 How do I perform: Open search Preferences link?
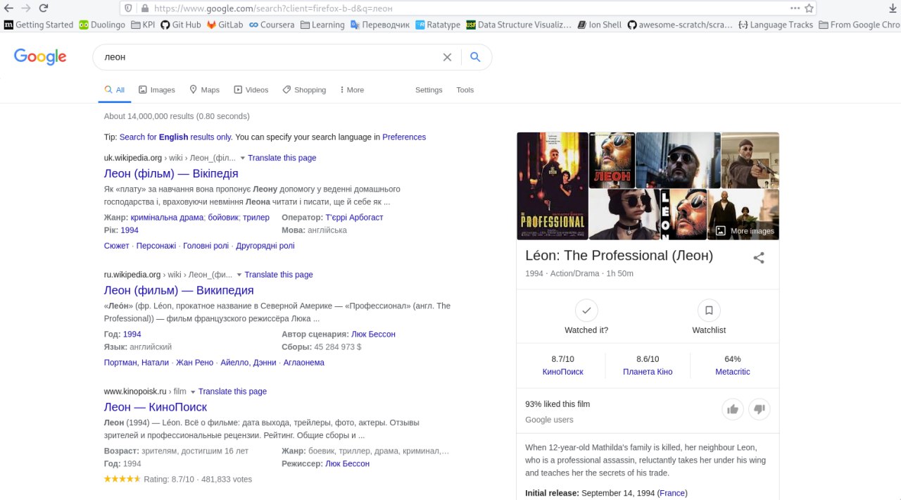coord(404,137)
